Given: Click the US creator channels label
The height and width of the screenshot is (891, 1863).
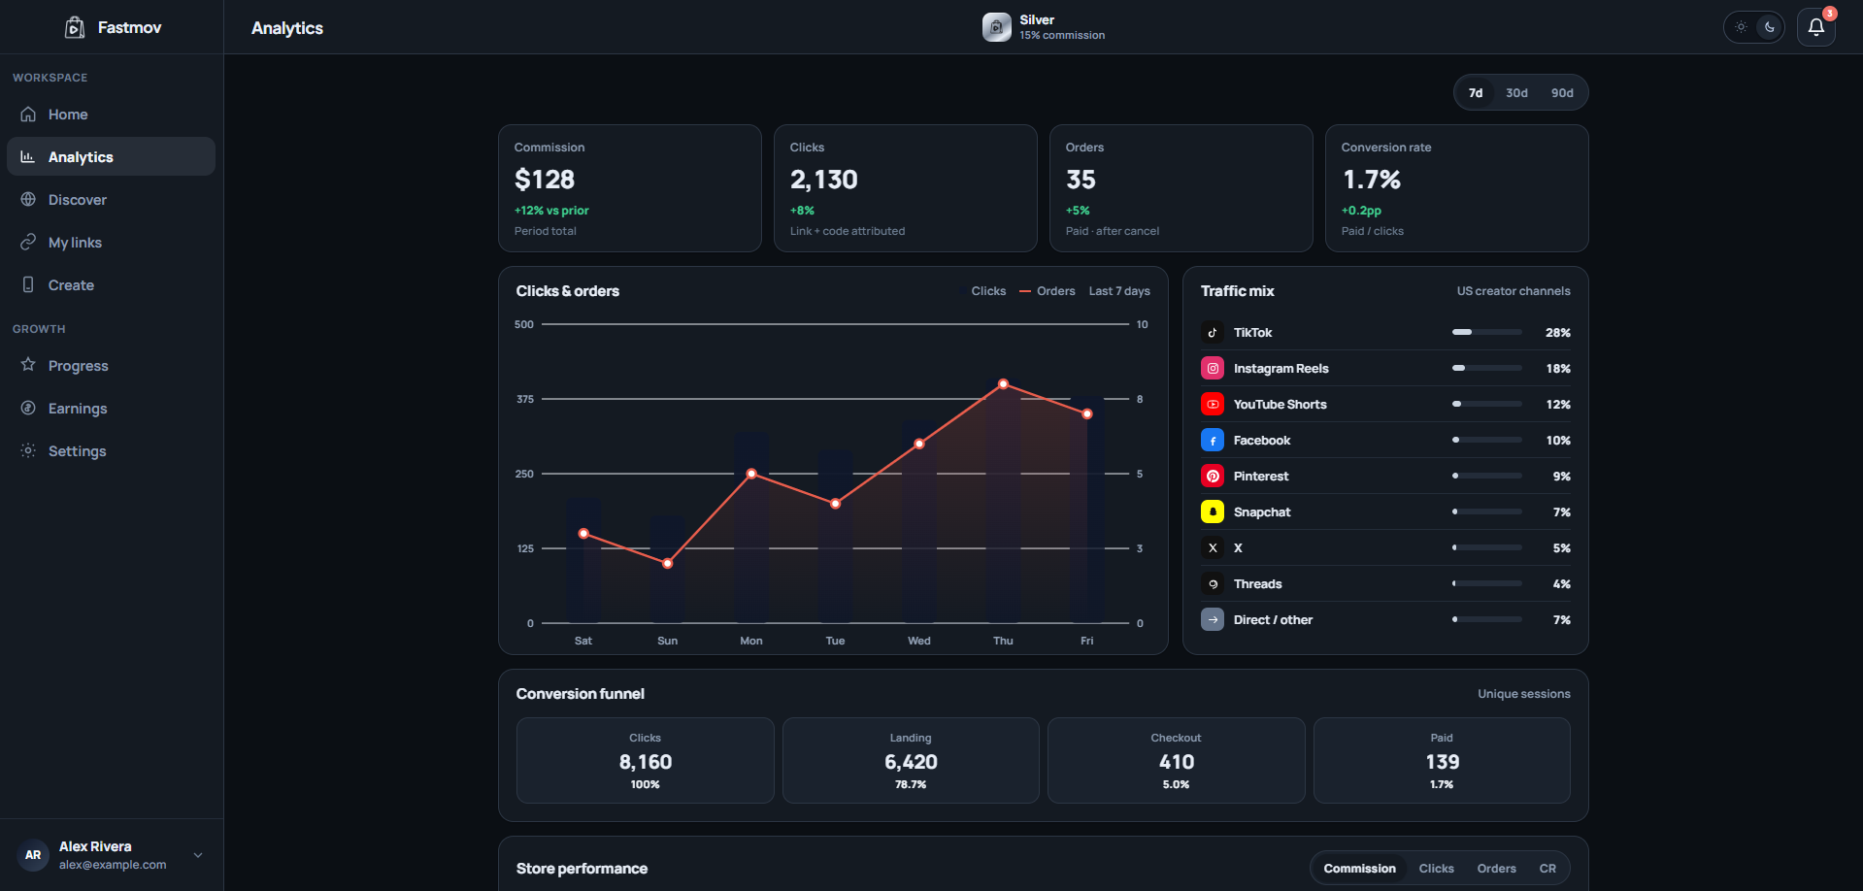Looking at the screenshot, I should tap(1514, 291).
